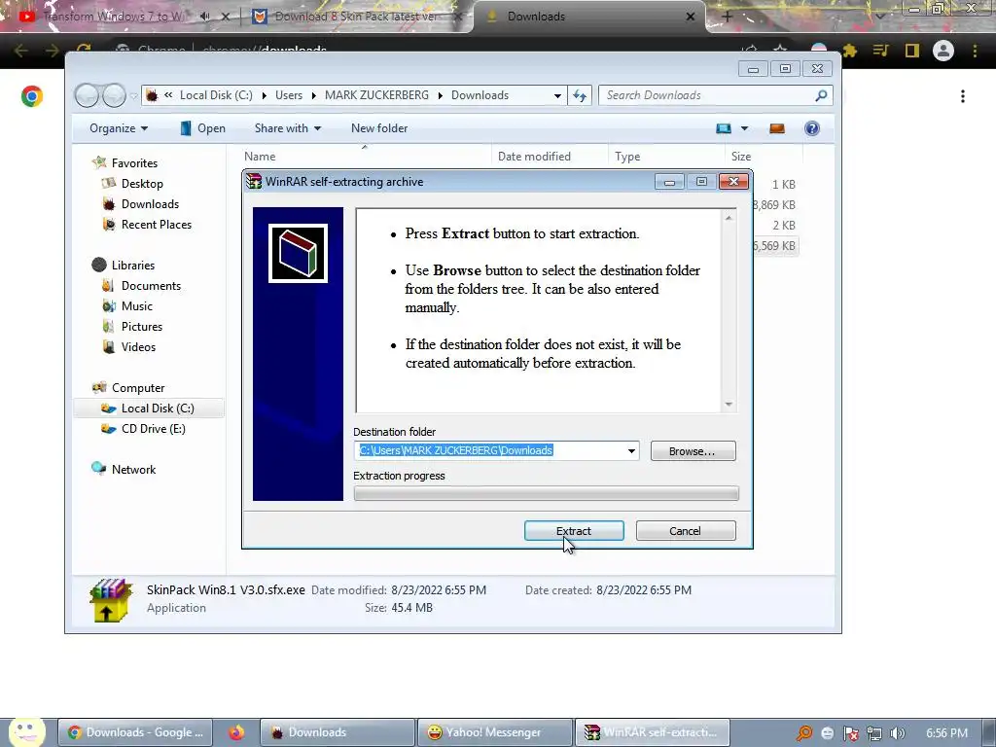This screenshot has width=996, height=747.
Task: Select Libraries in the navigation pane
Action: (132, 265)
